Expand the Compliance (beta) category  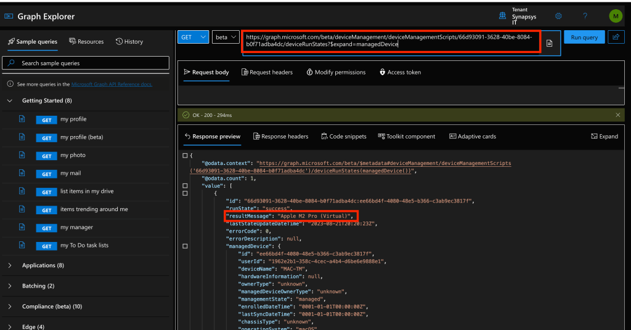(10, 307)
